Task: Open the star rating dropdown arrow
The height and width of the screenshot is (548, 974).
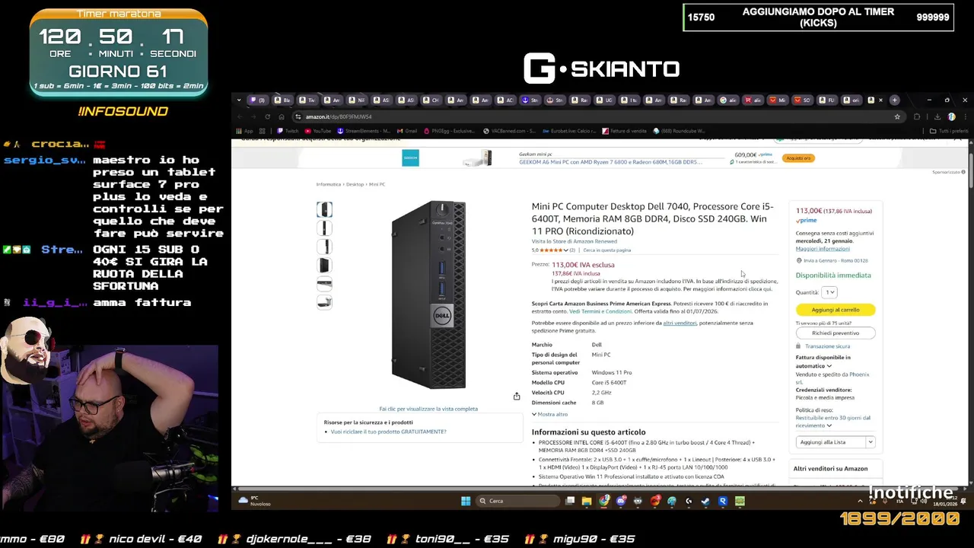Action: 565,250
